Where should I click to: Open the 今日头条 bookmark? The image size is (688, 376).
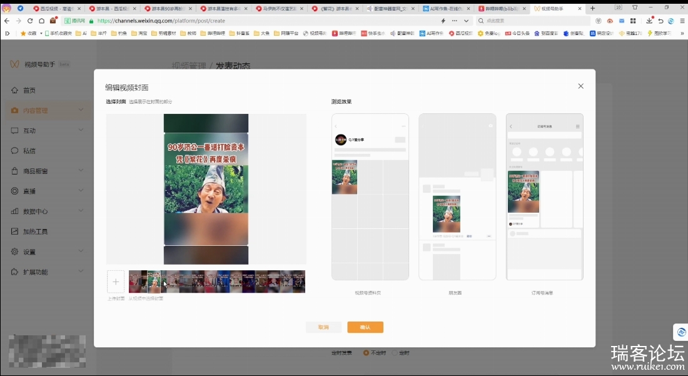[517, 33]
